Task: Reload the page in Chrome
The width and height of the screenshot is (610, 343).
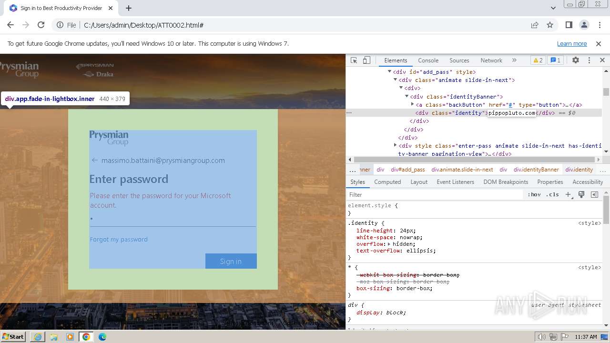Action: 41,25
